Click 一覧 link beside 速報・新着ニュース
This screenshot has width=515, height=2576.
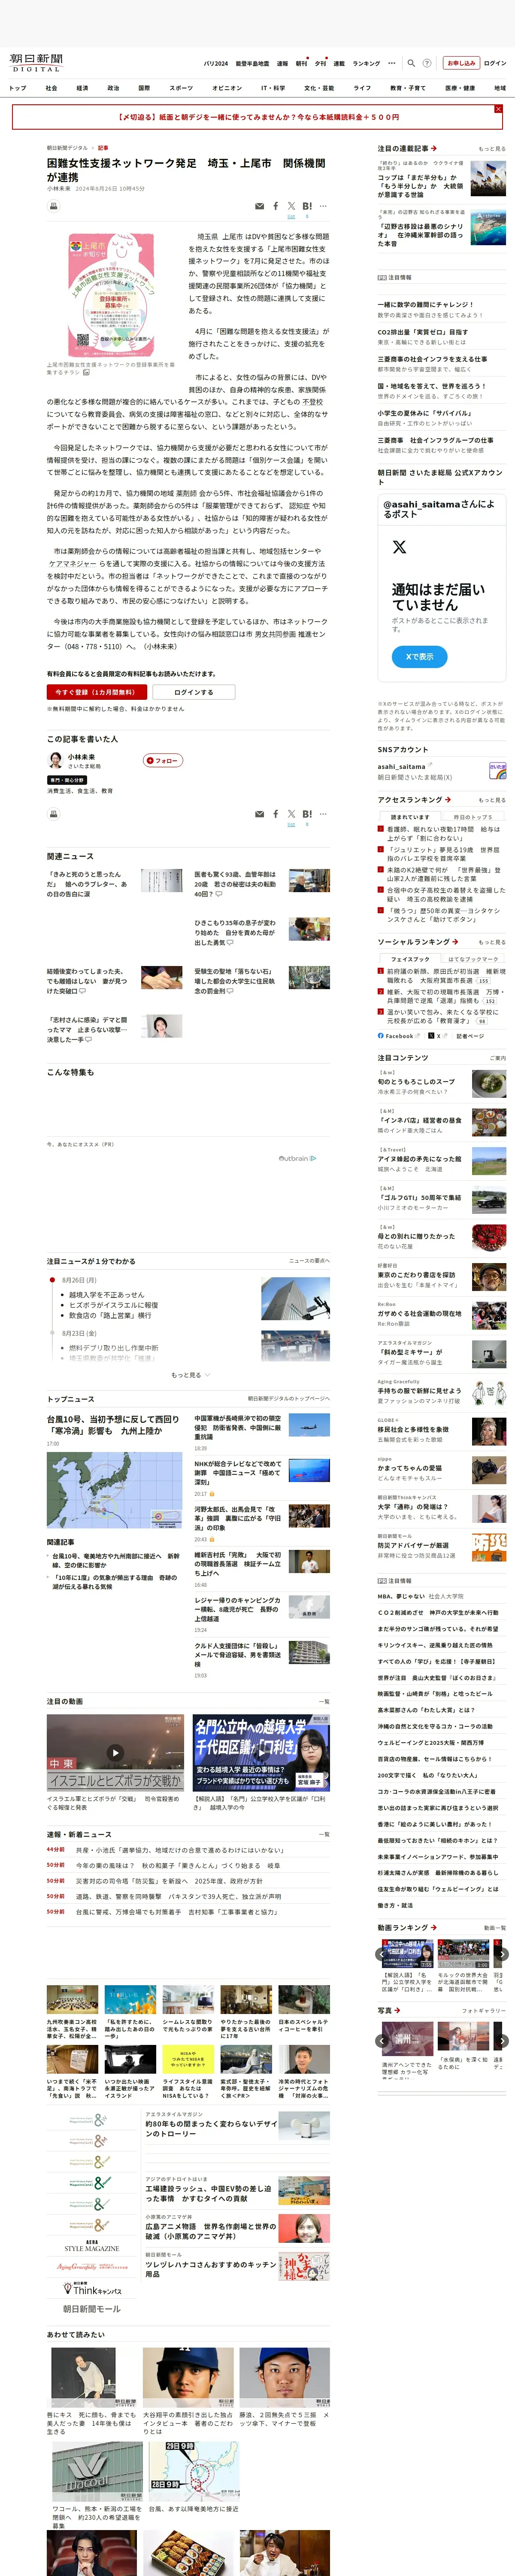pos(324,1835)
